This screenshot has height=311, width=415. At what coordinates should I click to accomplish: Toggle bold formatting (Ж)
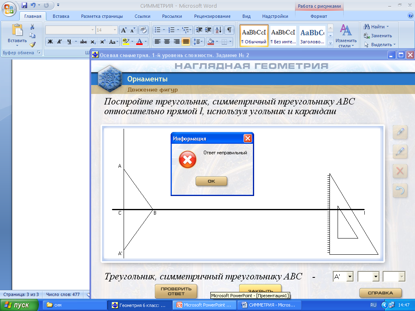(x=50, y=42)
